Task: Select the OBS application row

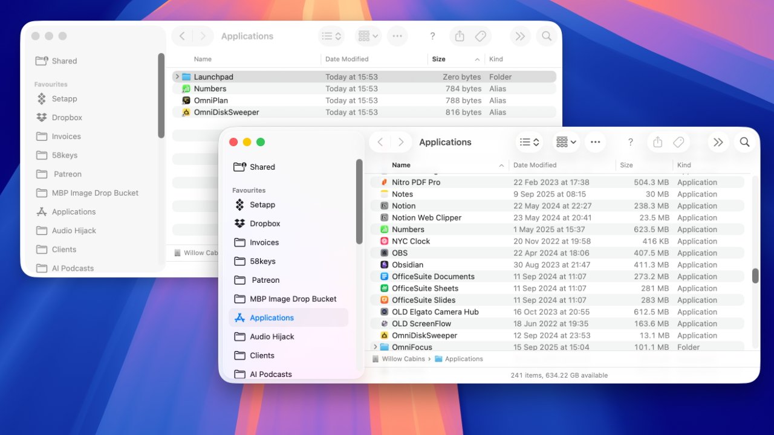Action: [400, 253]
